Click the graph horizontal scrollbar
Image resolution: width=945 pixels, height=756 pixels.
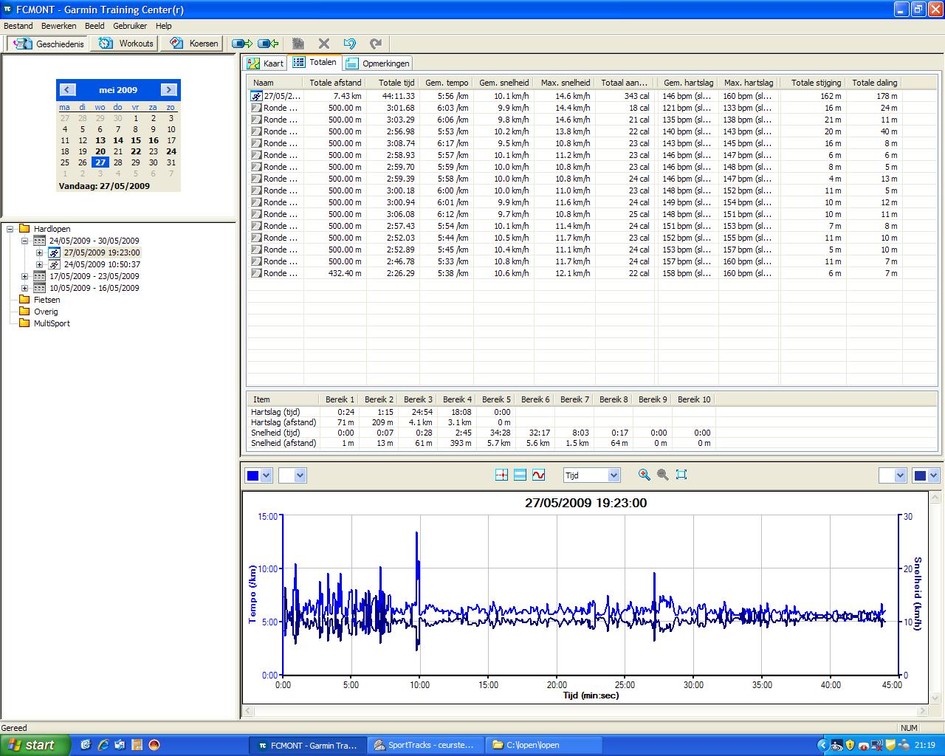click(x=585, y=711)
